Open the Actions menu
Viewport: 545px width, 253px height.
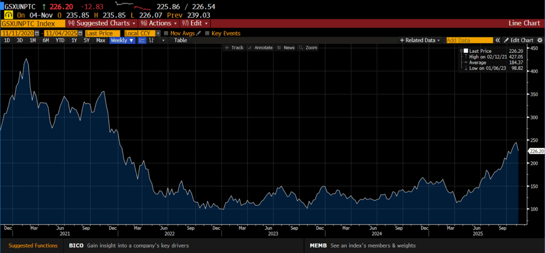pos(158,23)
